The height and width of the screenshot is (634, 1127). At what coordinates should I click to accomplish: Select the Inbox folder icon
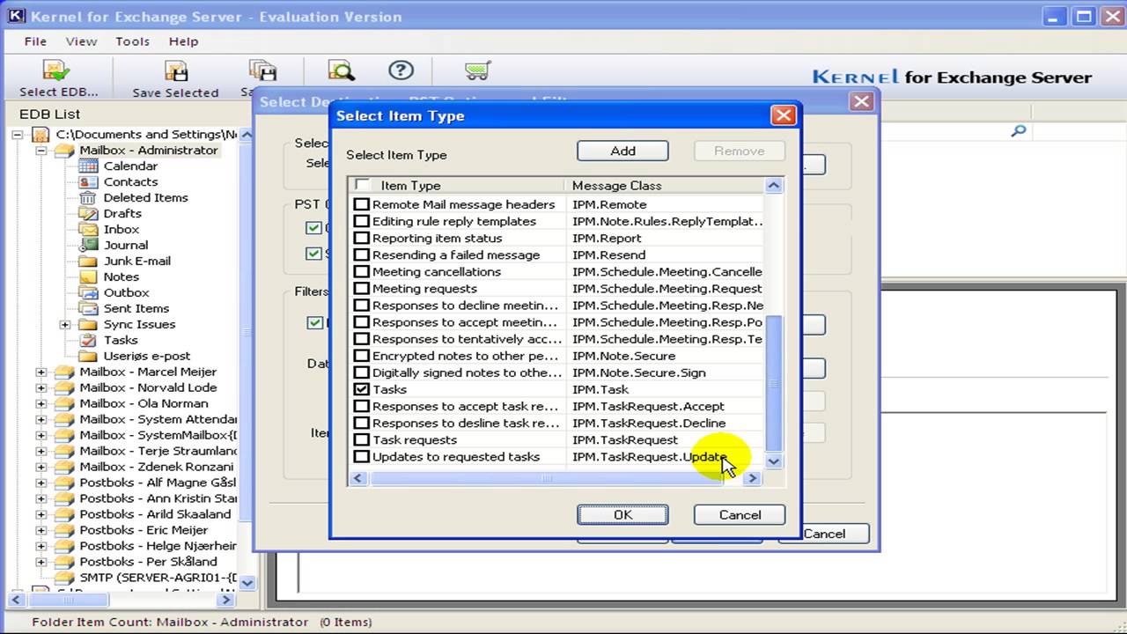click(x=88, y=229)
